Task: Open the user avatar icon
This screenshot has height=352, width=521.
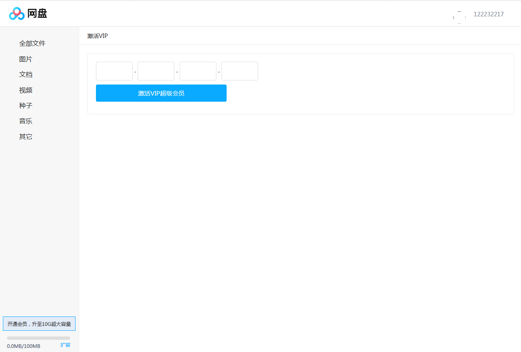Action: click(459, 17)
